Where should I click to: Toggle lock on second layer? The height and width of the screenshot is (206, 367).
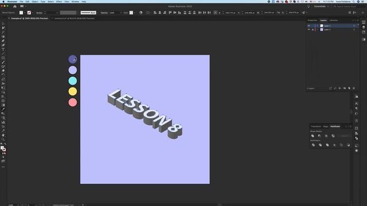(313, 30)
